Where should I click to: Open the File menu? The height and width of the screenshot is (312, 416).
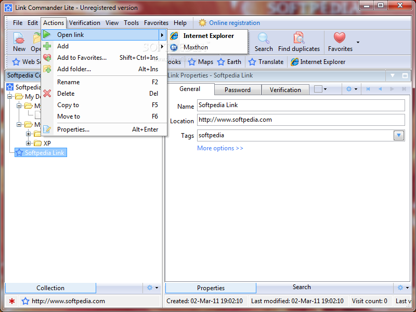pos(18,23)
